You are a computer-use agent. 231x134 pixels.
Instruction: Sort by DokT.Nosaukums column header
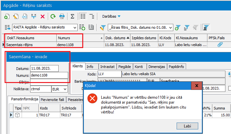point(31,38)
